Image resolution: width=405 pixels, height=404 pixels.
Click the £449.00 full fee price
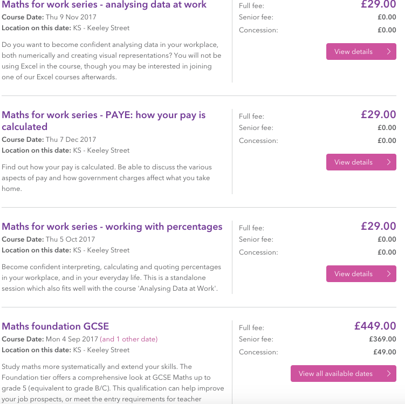pos(375,326)
